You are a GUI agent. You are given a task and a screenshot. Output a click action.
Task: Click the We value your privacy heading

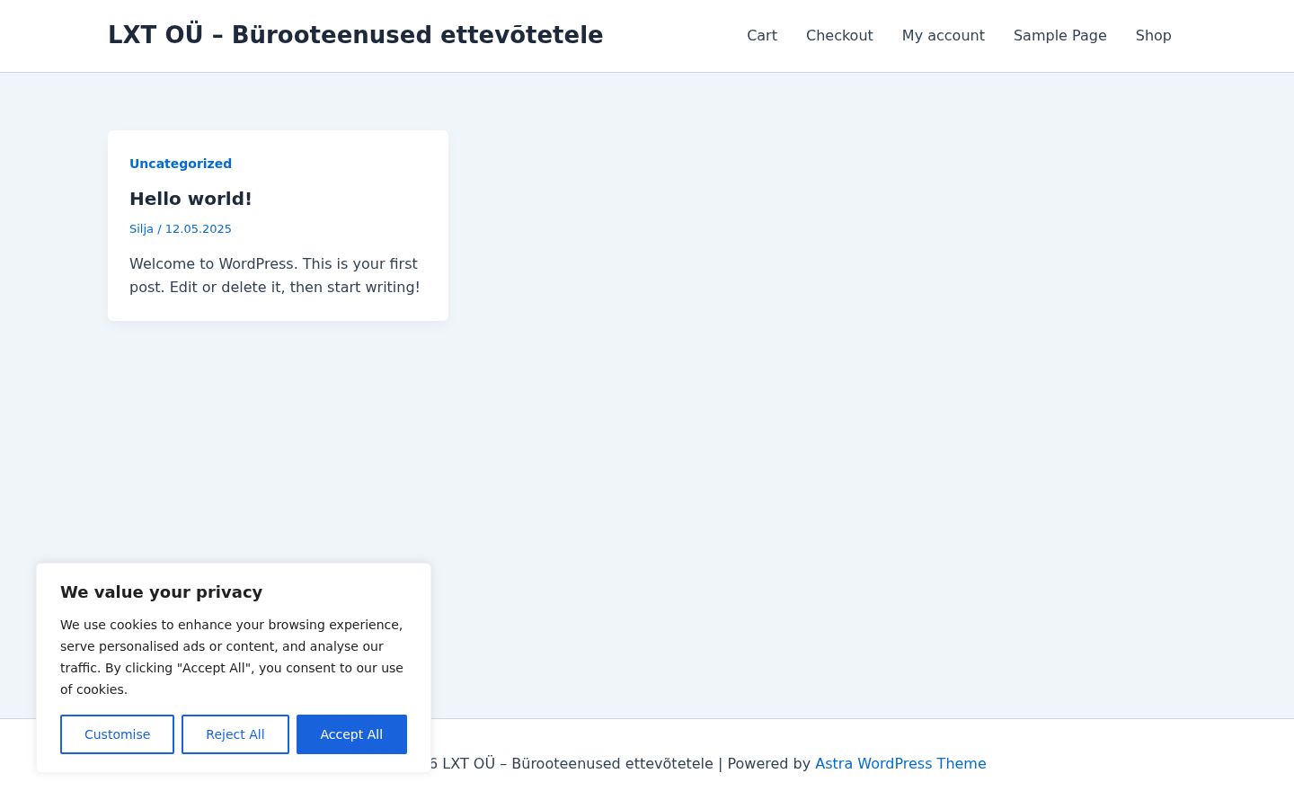[162, 592]
